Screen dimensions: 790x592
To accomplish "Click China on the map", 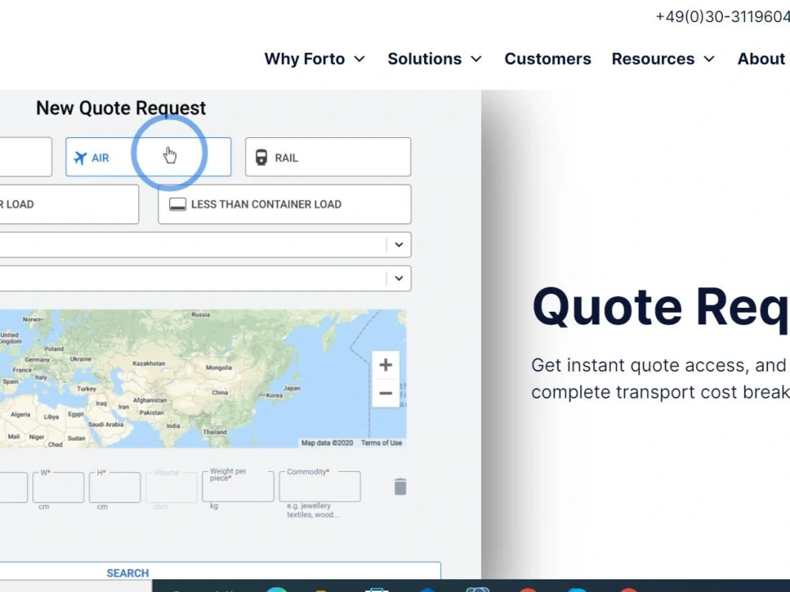I will click(x=220, y=392).
